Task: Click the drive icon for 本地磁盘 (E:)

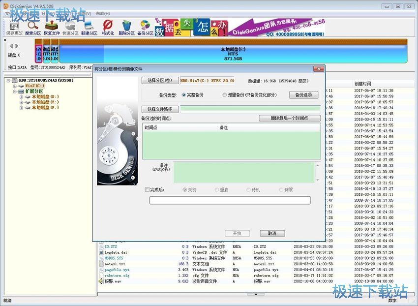Action: (x=27, y=102)
